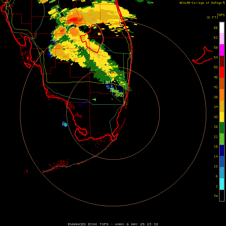Select the 66 value on the scale
This screenshot has height=226, width=226.
(x=216, y=28)
